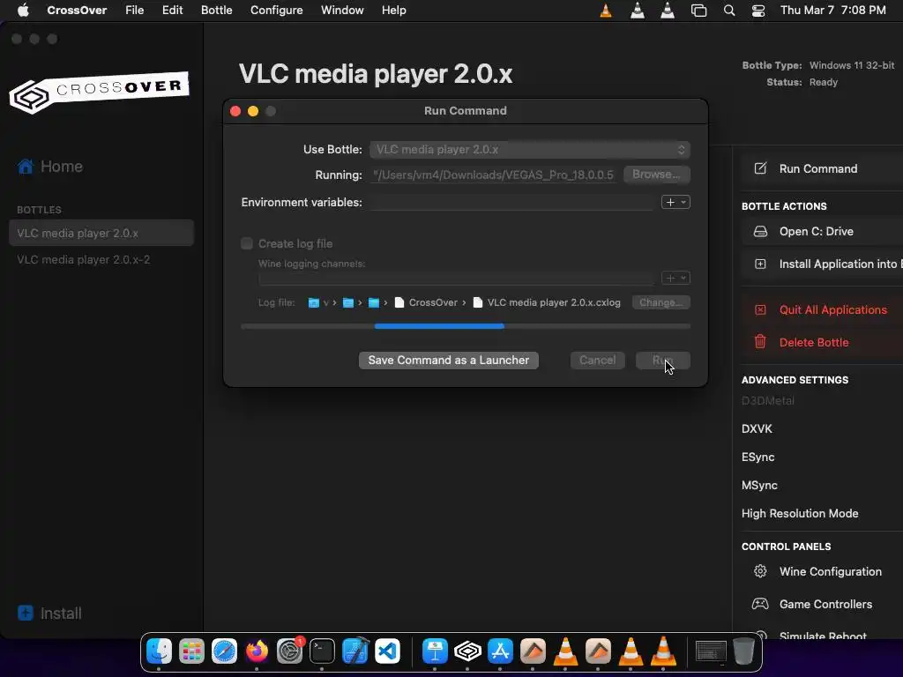Click the blue plus Install icon

(26, 613)
